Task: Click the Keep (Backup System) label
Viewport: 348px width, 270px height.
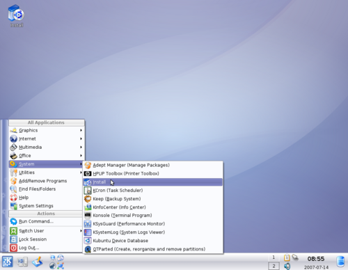Action: tap(117, 199)
